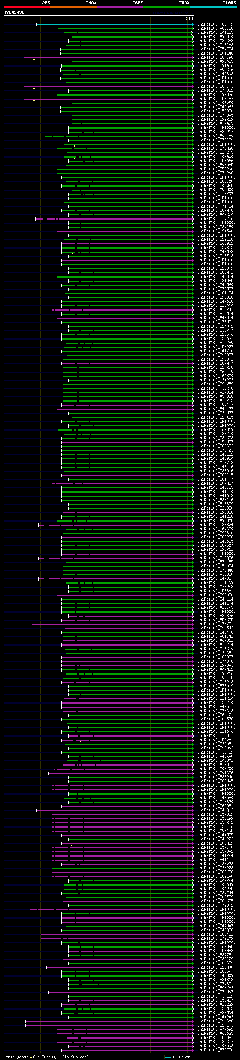The width and height of the screenshot is (240, 1060).
Task: Open the UniRef100_B3NIX6 hit
Action: click(x=215, y=500)
